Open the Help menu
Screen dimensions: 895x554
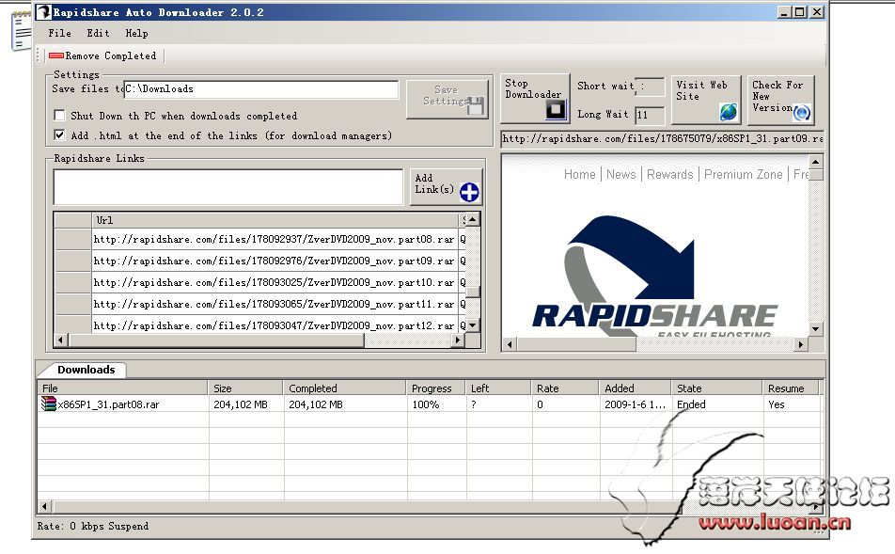tap(137, 33)
